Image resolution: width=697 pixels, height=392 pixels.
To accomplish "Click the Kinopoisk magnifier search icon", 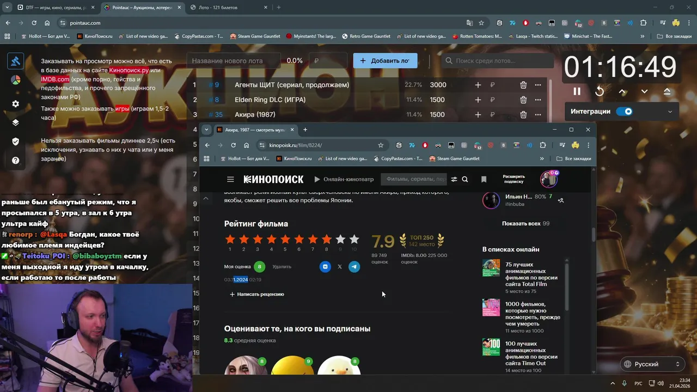I will tap(465, 179).
